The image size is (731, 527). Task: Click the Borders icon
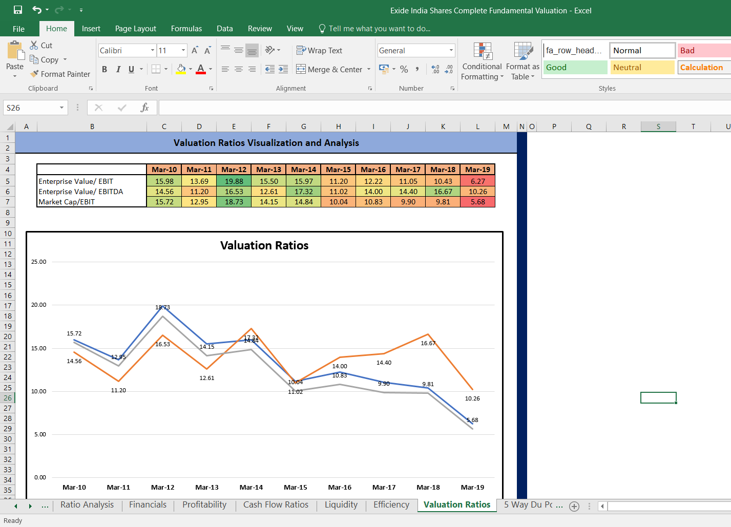click(156, 69)
